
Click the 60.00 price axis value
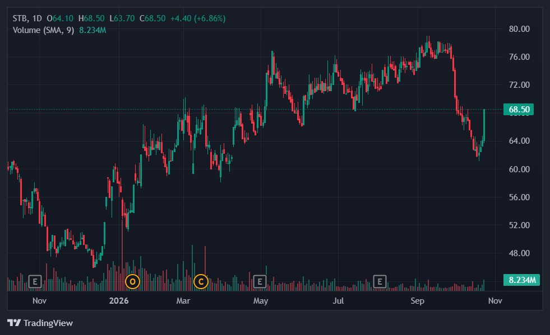pyautogui.click(x=519, y=169)
